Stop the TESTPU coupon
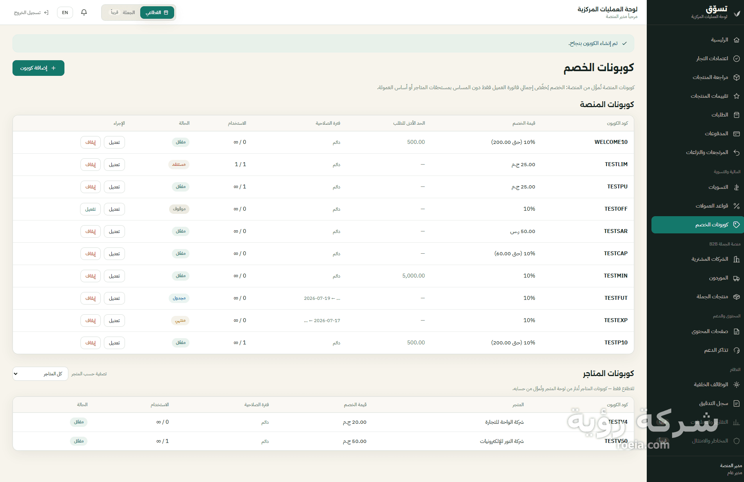This screenshot has height=482, width=744. point(91,187)
